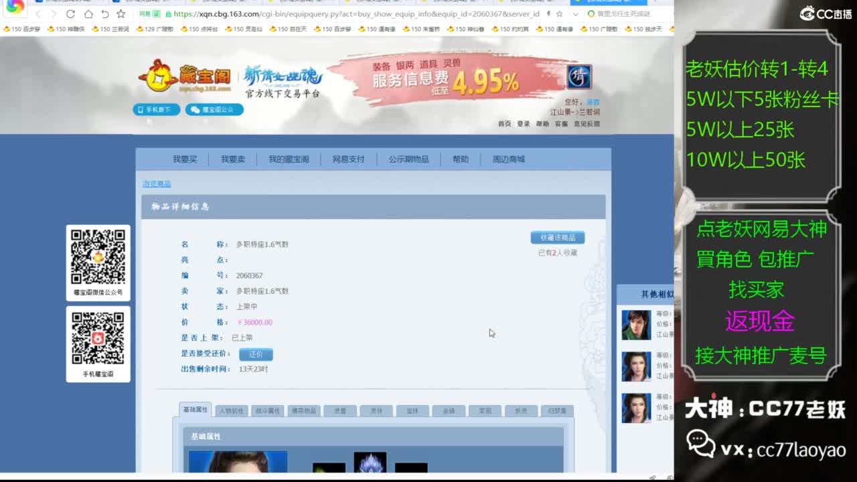Screen dimensions: 857x482
Task: Click the 收藏该商品 button
Action: click(556, 237)
